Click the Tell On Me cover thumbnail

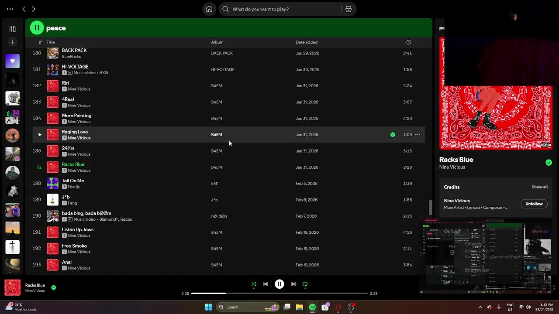coord(53,184)
